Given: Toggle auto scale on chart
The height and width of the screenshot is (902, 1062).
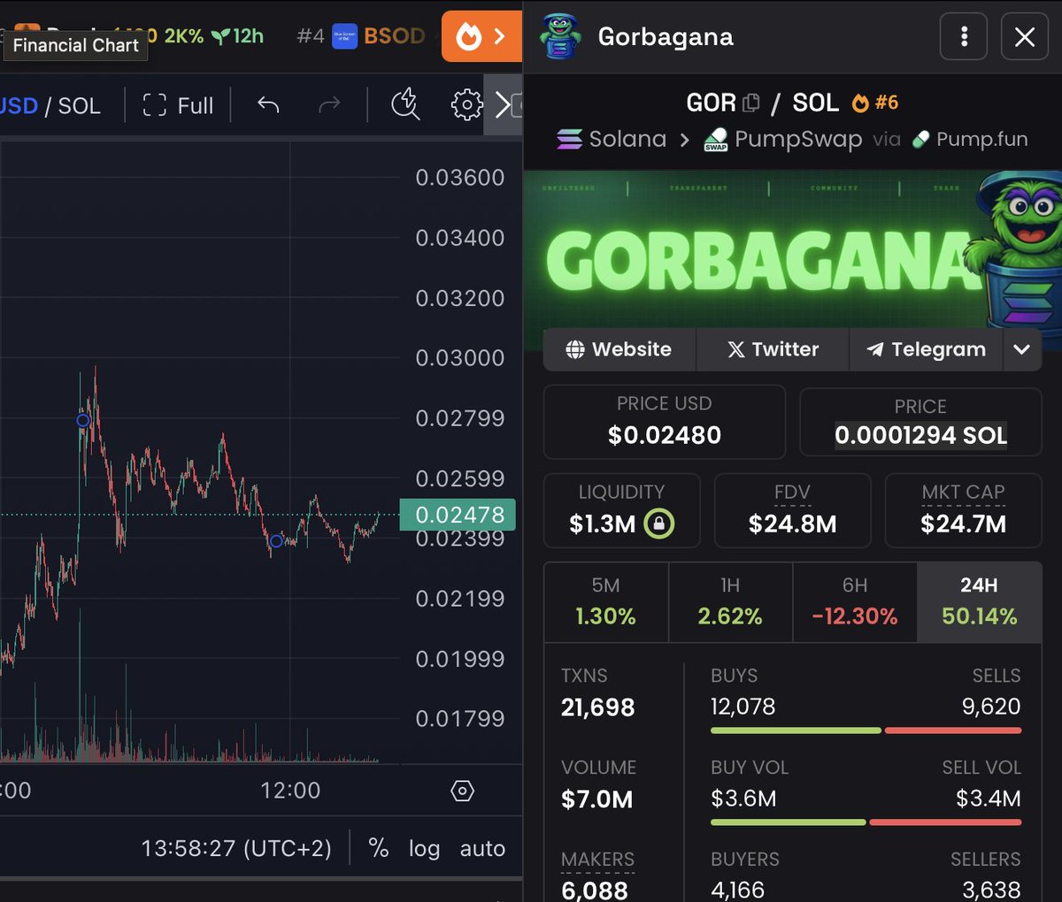Looking at the screenshot, I should click(482, 848).
